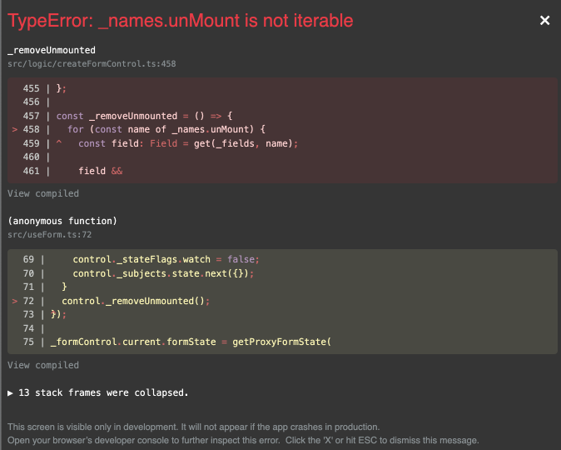Click line 70 control._subjects.state.next call
Image resolution: width=561 pixels, height=450 pixels.
tap(163, 272)
